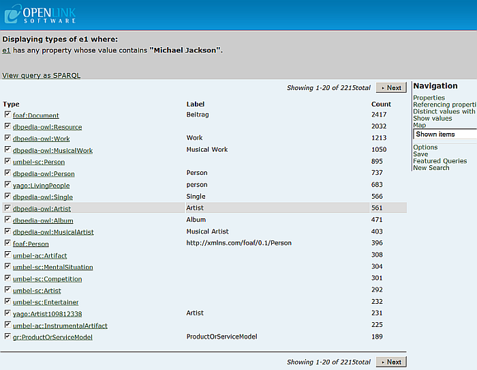Image resolution: width=477 pixels, height=370 pixels.
Task: Follow the umbel-ac:InstrumentalArtifact link
Action: tap(60, 326)
